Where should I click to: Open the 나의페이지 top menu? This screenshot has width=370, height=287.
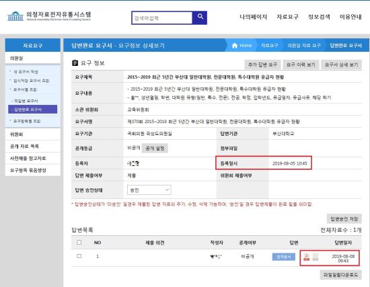click(253, 17)
